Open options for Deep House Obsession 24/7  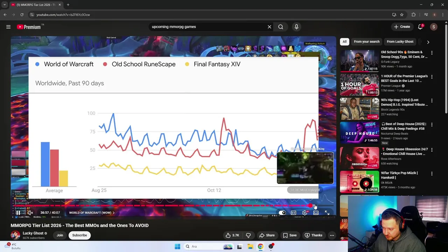(432, 150)
